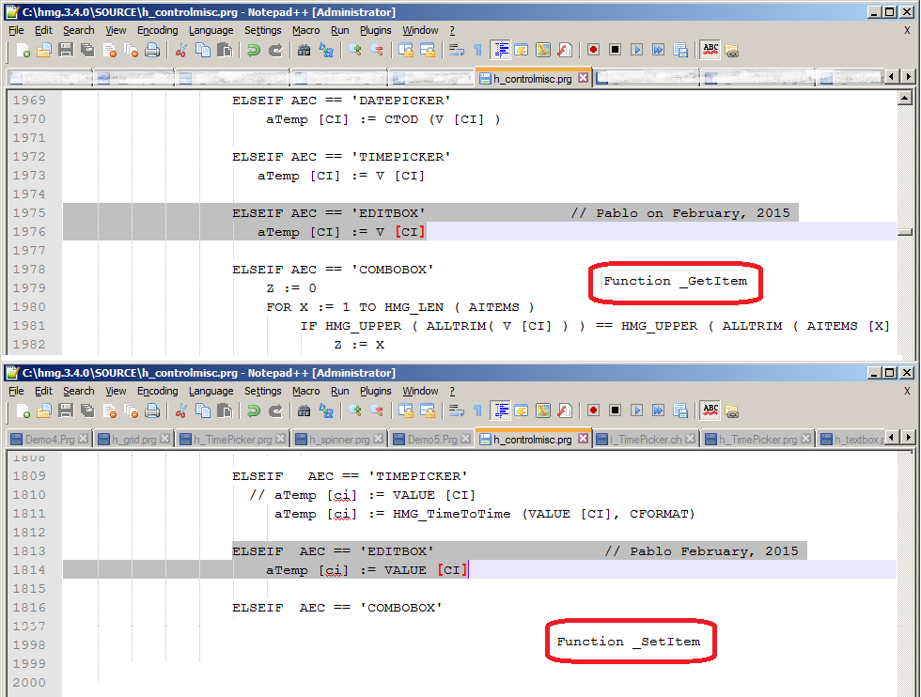Click Playback macro icon in the lower window toolbar
Image resolution: width=921 pixels, height=697 pixels.
(636, 410)
